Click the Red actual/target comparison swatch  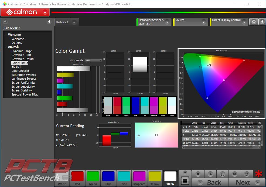[x=117, y=106]
